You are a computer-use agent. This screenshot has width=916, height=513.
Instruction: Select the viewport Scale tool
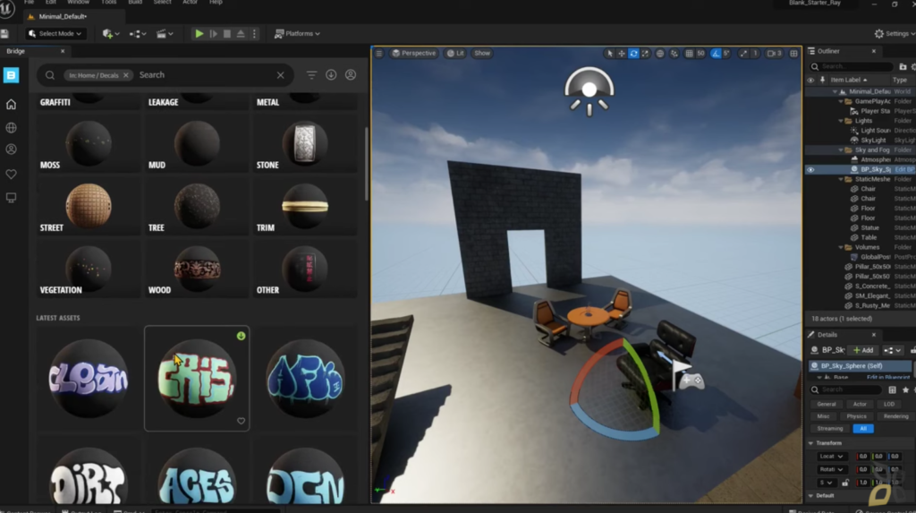645,53
